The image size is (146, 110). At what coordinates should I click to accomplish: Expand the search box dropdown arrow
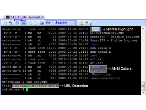(76, 23)
